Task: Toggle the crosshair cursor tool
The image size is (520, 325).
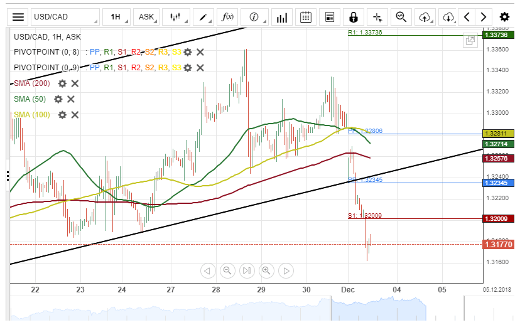Action: pos(377,17)
